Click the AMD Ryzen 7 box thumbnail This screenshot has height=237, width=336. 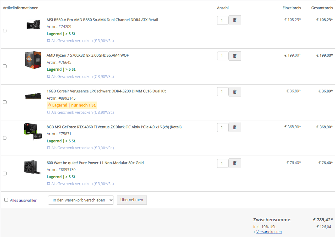click(x=33, y=60)
